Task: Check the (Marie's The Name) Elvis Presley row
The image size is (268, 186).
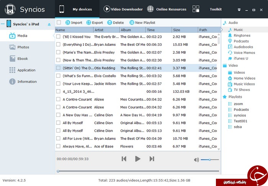Action: (x=58, y=52)
